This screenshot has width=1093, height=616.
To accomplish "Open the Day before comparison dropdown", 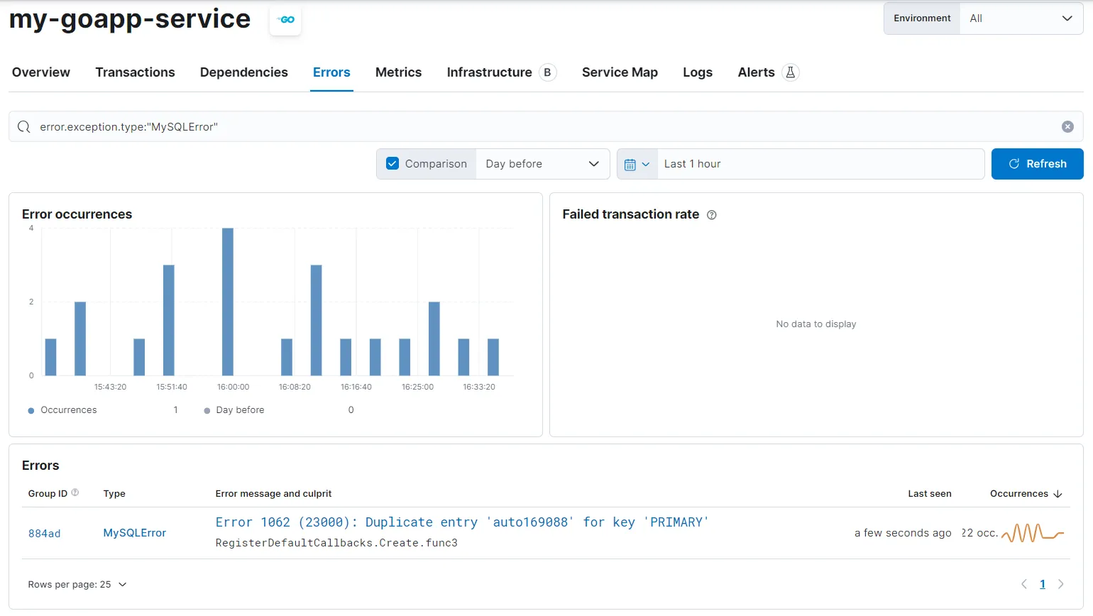I will click(542, 164).
